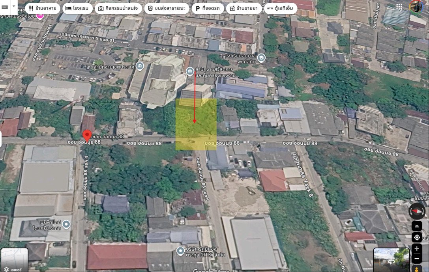Open the Street View preview thumbnail

click(392, 260)
